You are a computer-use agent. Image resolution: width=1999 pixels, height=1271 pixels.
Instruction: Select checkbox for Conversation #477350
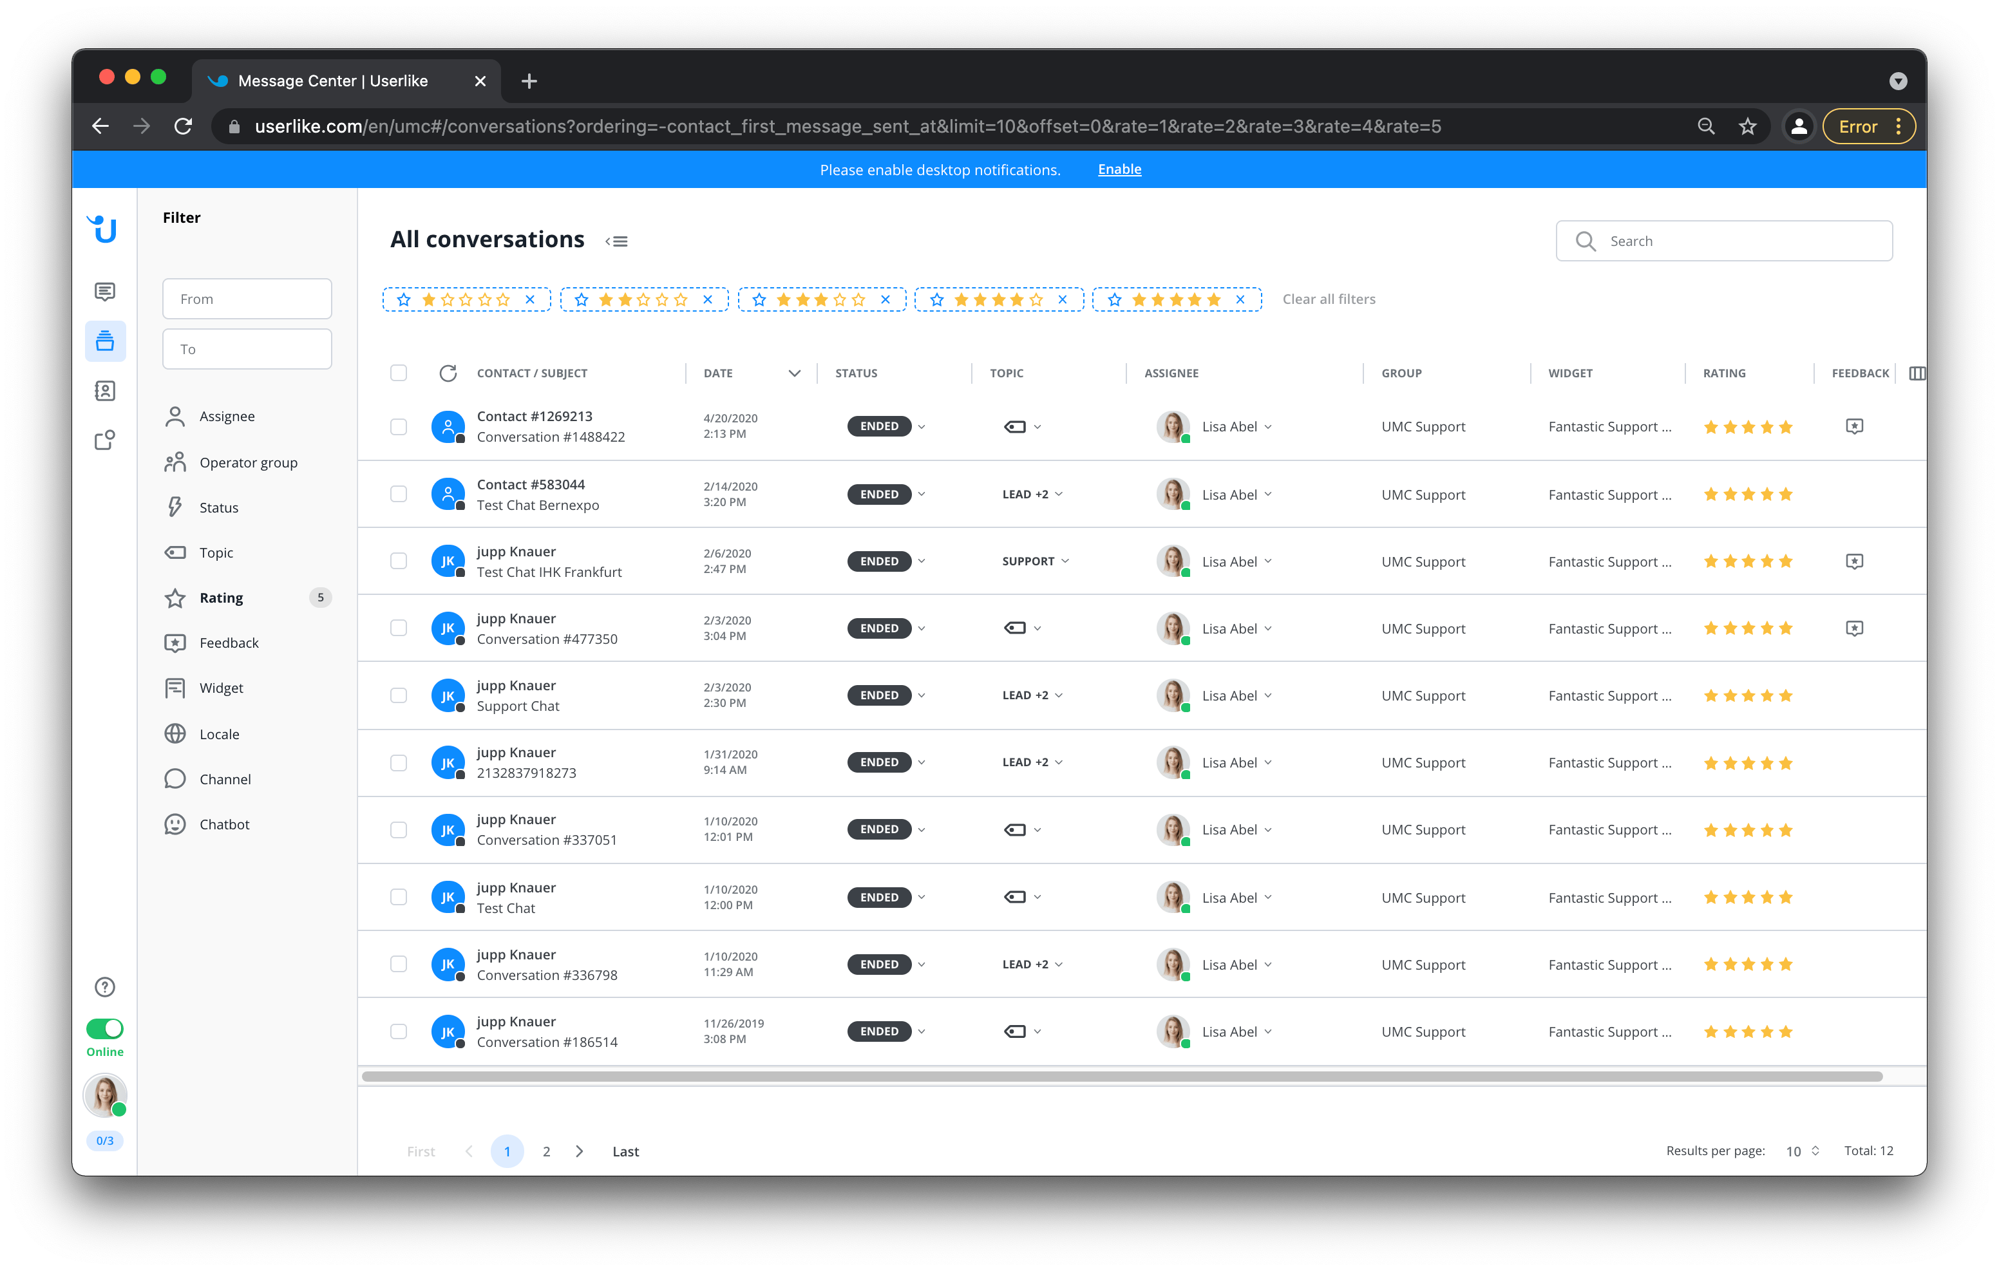(x=399, y=628)
